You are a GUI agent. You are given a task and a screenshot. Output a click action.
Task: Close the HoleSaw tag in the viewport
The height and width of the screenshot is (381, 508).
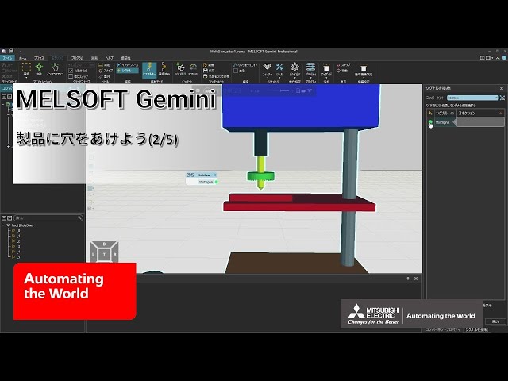[214, 175]
